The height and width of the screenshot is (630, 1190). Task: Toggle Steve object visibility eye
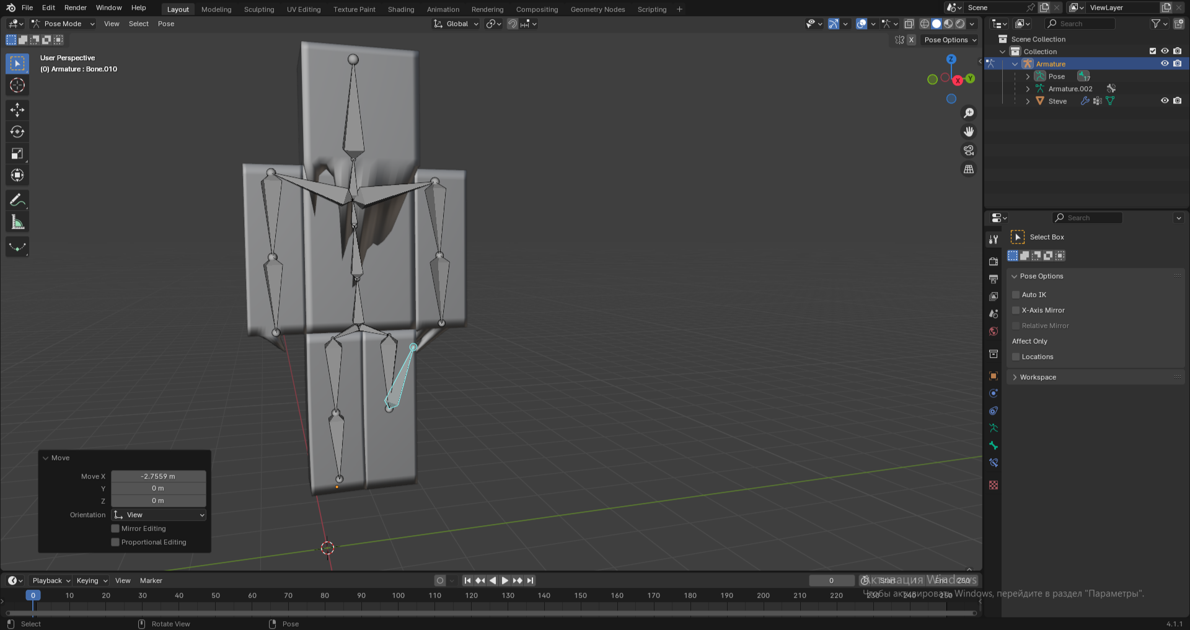(1165, 100)
